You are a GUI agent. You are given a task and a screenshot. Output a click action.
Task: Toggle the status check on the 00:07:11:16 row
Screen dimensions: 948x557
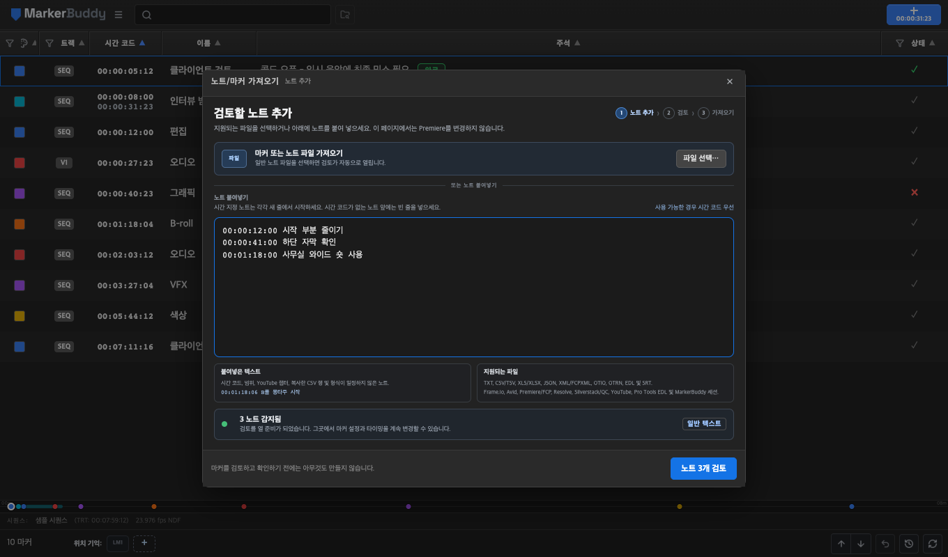pyautogui.click(x=915, y=345)
